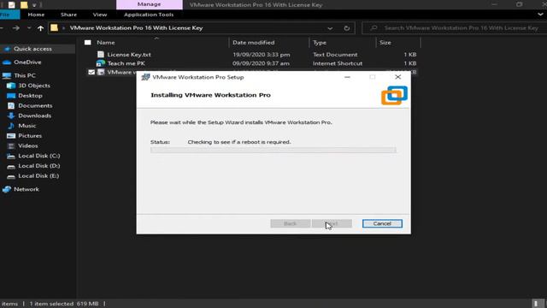Click the License Key.txt file icon

point(101,55)
